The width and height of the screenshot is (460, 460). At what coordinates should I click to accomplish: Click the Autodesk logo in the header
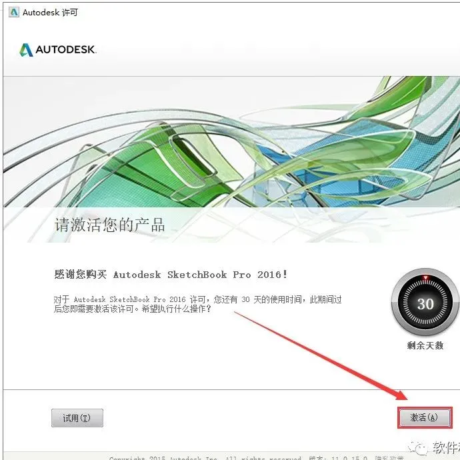[26, 49]
